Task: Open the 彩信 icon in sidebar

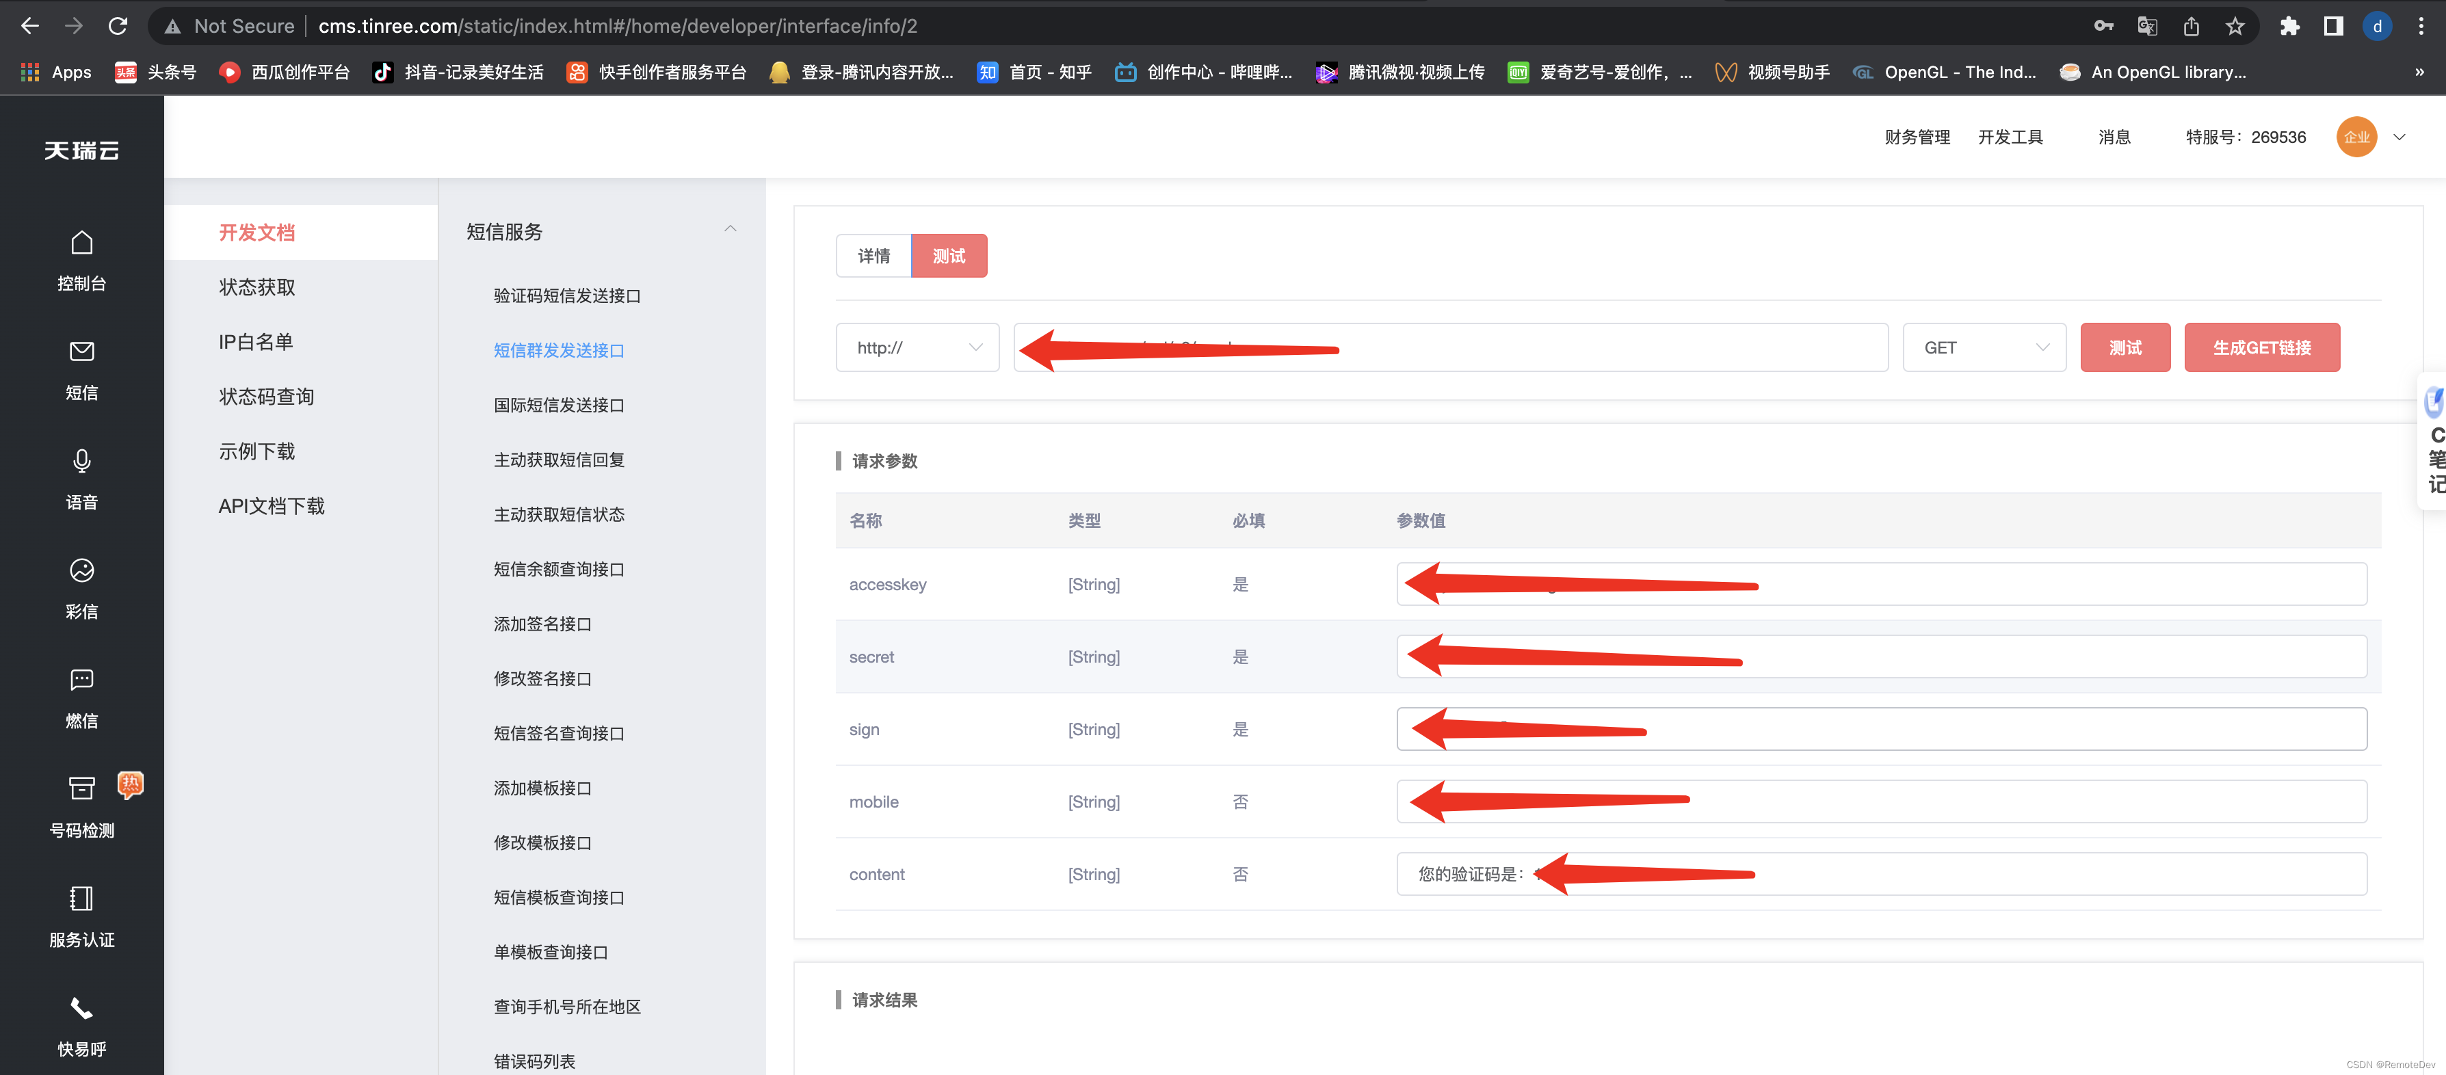Action: click(x=81, y=570)
